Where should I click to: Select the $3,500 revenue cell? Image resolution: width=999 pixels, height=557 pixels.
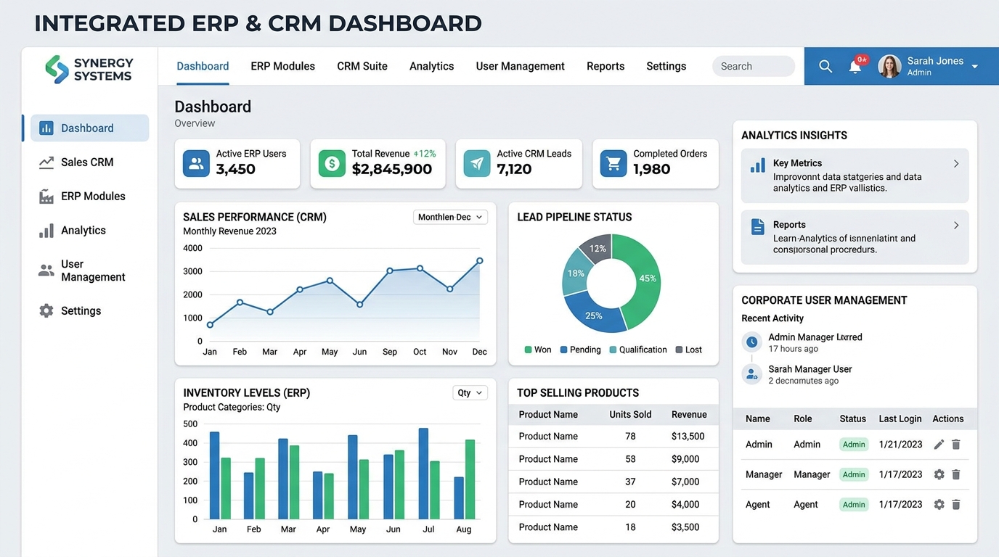685,527
